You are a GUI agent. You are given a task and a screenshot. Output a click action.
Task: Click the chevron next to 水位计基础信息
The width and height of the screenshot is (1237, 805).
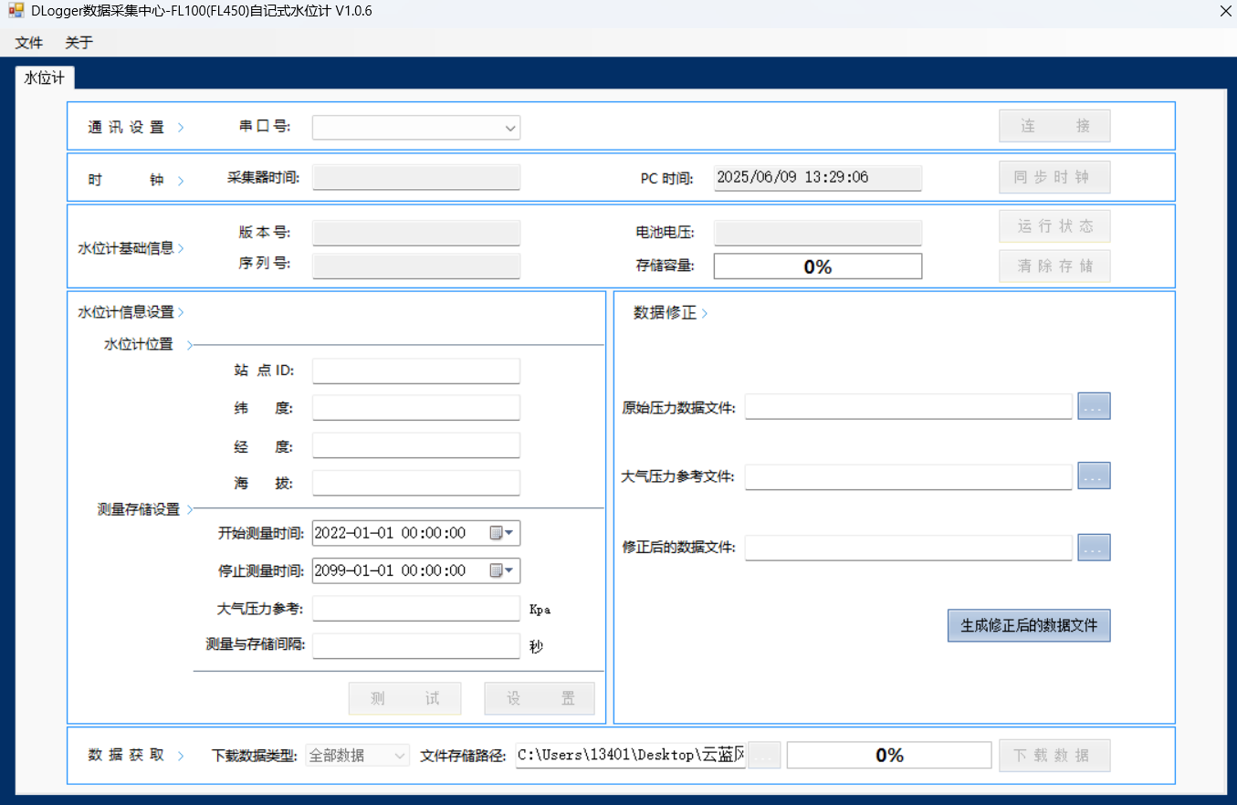point(181,248)
